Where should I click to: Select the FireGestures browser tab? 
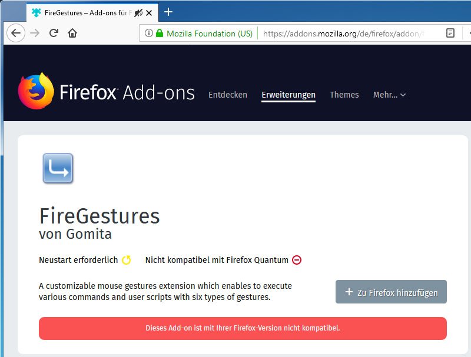tap(92, 12)
